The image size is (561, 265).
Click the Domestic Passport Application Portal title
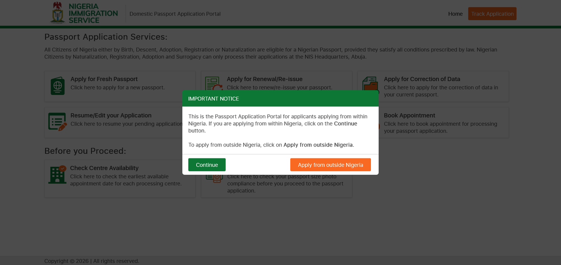(x=175, y=14)
